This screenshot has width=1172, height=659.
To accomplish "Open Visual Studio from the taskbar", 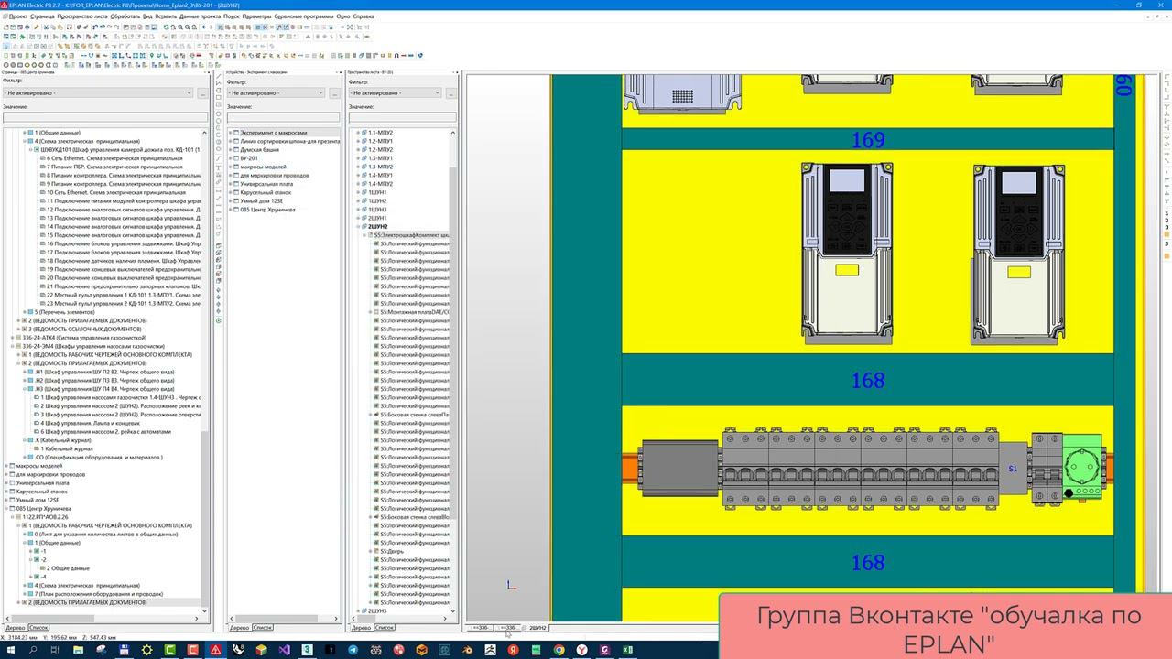I will pos(284,650).
